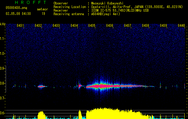Click the Receiving Location value Ogata-vill. Akita-Pref.
188x119 pixels.
click(x=111, y=7)
